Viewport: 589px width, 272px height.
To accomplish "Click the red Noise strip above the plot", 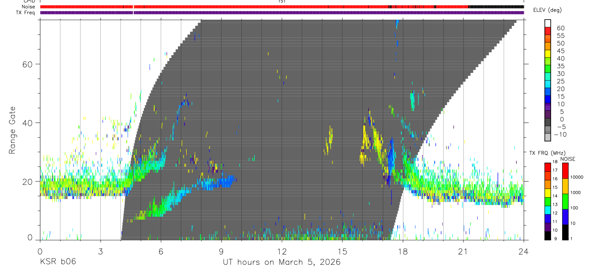I will click(x=254, y=7).
